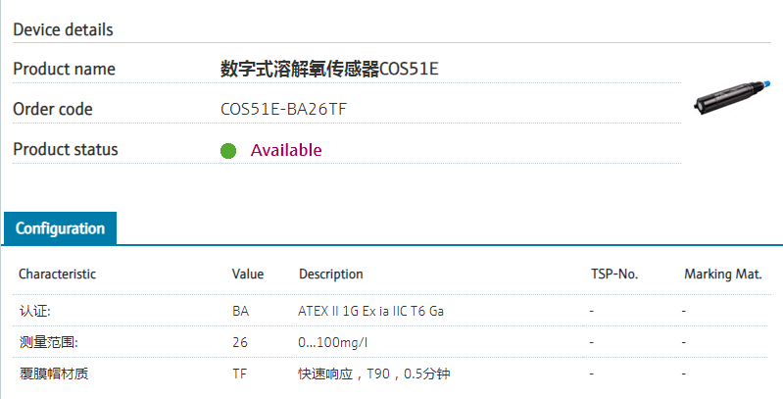Viewport: 783px width, 399px height.
Task: Click the 快速响应 T90 description text
Action: coord(373,374)
